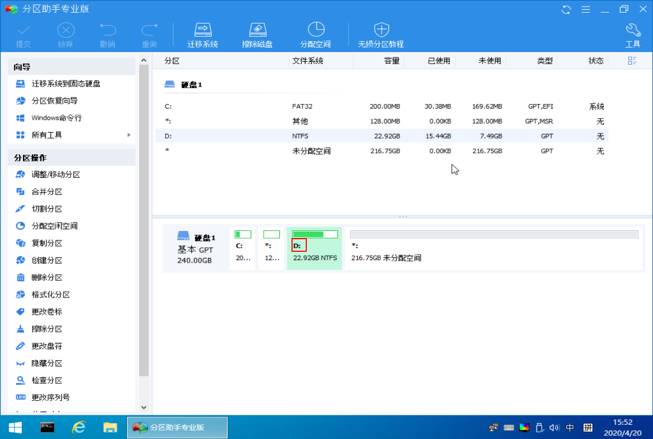Open command prompt from taskbar
This screenshot has height=439, width=653.
[47, 428]
